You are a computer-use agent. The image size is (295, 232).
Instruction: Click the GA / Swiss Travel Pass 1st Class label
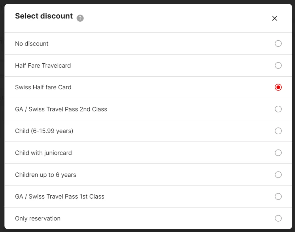pos(60,197)
